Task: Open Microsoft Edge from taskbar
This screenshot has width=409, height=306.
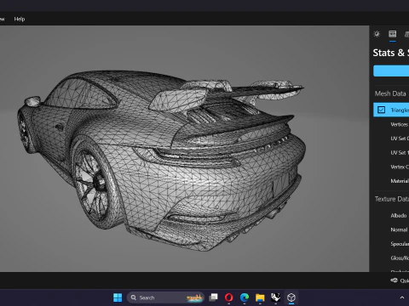Action: click(x=245, y=297)
